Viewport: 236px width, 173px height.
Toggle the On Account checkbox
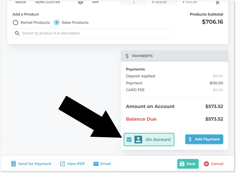129,139
